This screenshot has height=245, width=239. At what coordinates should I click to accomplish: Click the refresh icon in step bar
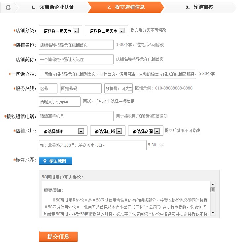coord(8,7)
